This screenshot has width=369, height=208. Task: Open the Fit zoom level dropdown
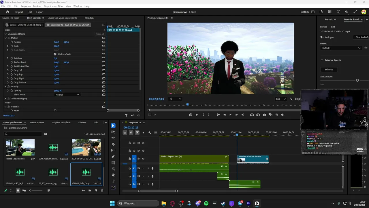point(175,99)
